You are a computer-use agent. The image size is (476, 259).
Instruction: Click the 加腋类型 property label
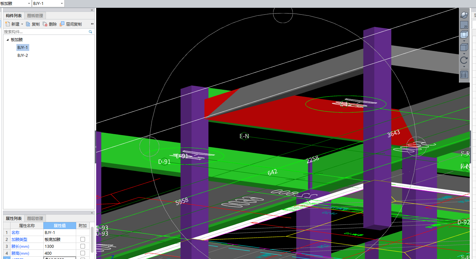pyautogui.click(x=19, y=239)
